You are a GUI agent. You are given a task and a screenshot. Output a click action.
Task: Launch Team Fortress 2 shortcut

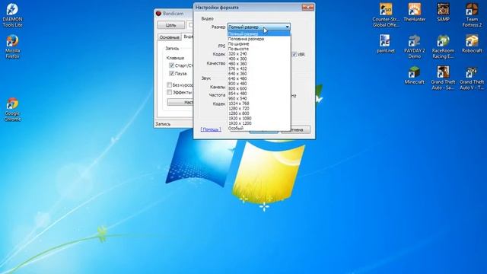point(472,15)
